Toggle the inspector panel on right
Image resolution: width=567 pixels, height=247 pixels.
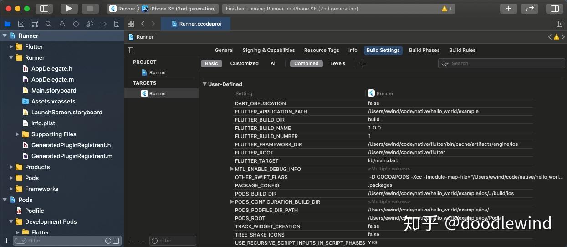pos(554,8)
